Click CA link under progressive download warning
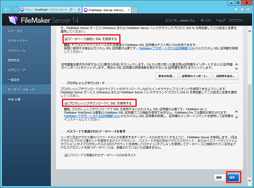This screenshot has height=188, width=254. [92, 116]
